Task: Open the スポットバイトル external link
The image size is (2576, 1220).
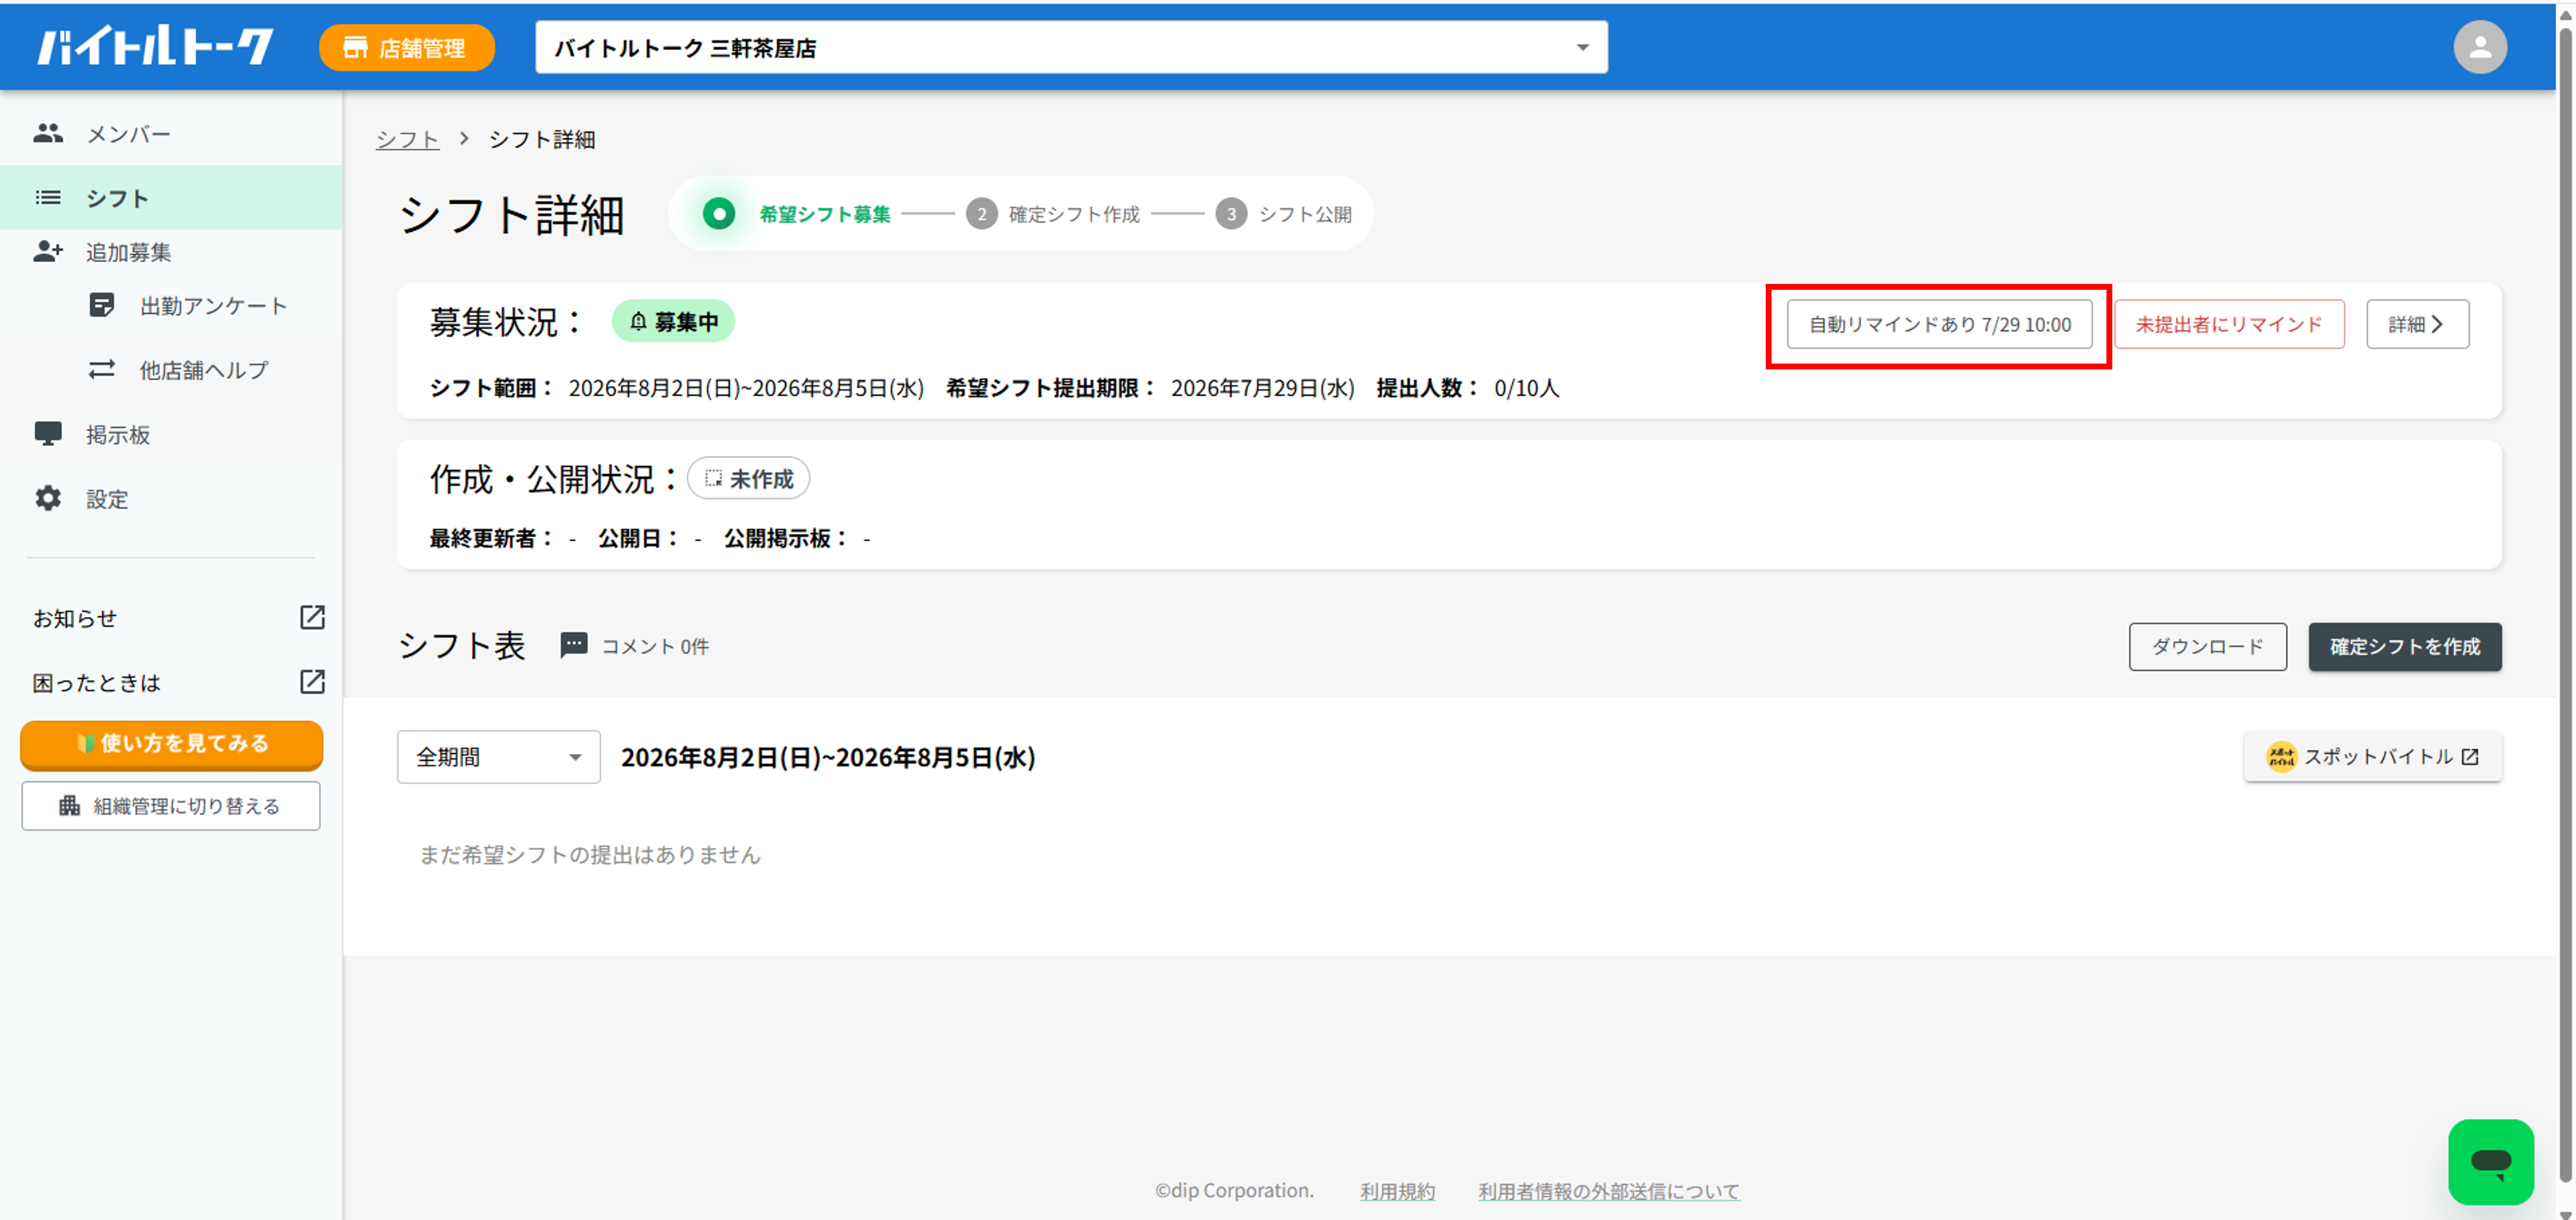Action: (x=2372, y=757)
